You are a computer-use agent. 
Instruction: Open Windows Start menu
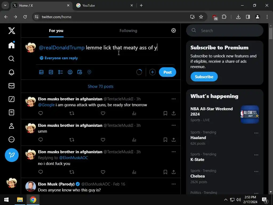6,200
